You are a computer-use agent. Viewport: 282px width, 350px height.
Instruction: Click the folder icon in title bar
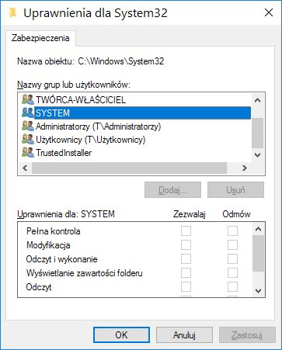pyautogui.click(x=13, y=12)
